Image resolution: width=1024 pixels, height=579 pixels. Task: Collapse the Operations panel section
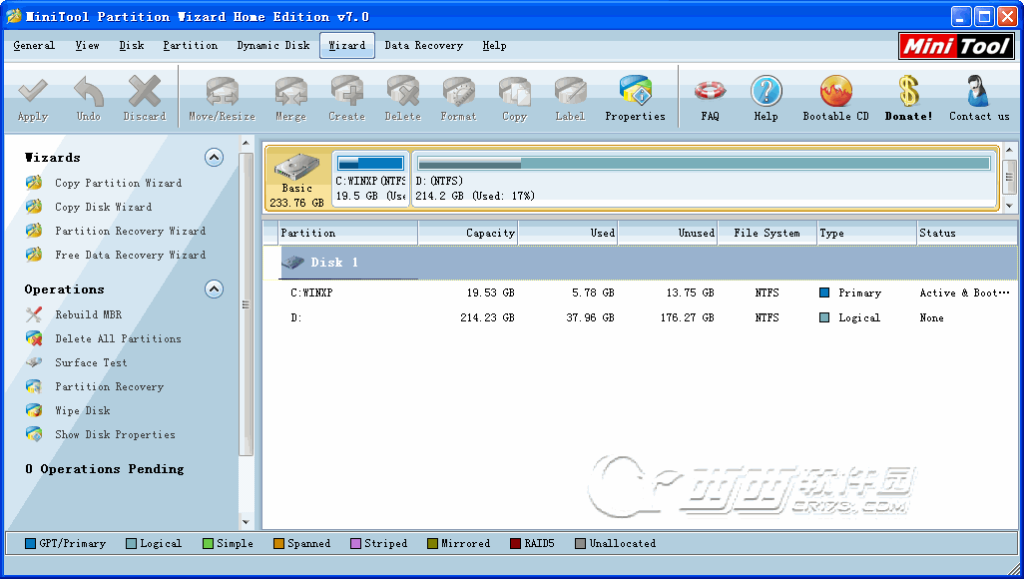[214, 289]
